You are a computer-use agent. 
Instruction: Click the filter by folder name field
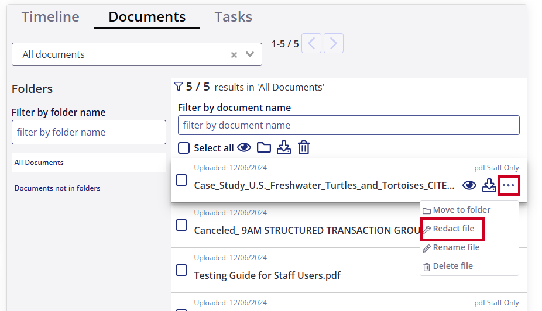(x=89, y=132)
